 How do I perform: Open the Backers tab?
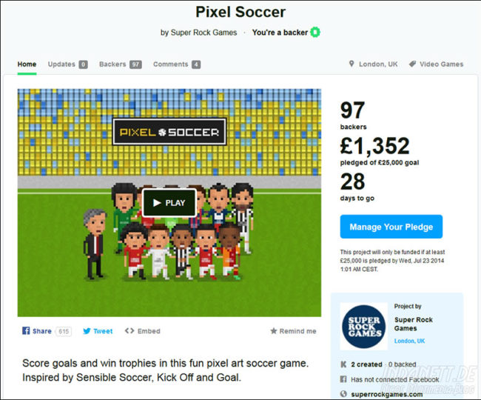point(112,64)
